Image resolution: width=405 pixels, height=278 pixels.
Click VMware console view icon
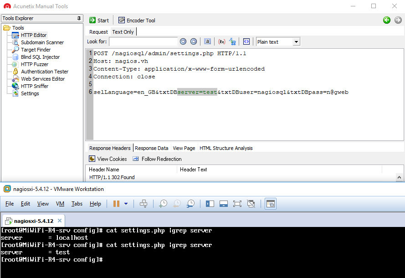click(x=271, y=204)
